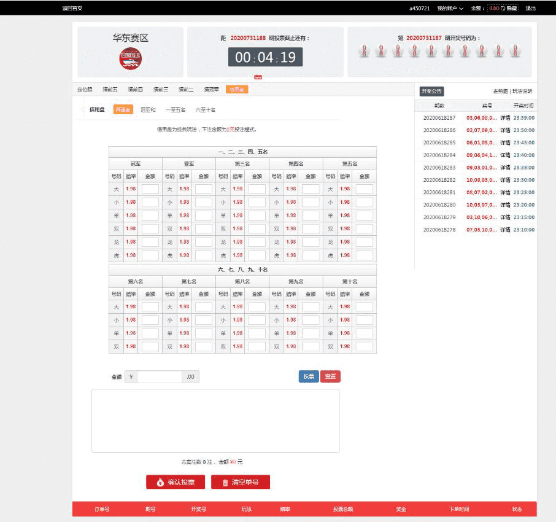Open 详情 for draw 20200618283
Viewport: 556px width, 522px height.
[505, 168]
